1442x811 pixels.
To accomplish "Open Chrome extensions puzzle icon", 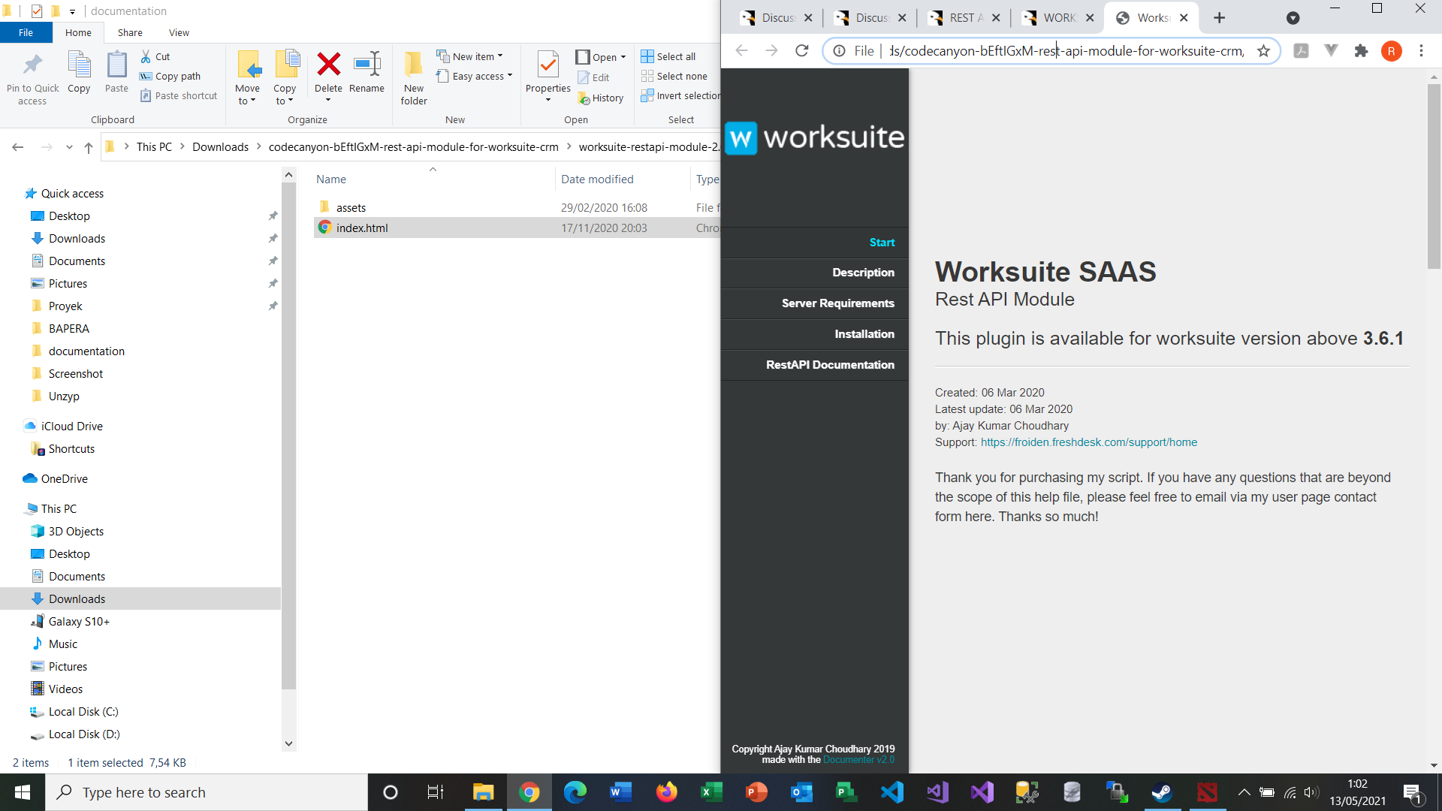I will pyautogui.click(x=1361, y=51).
